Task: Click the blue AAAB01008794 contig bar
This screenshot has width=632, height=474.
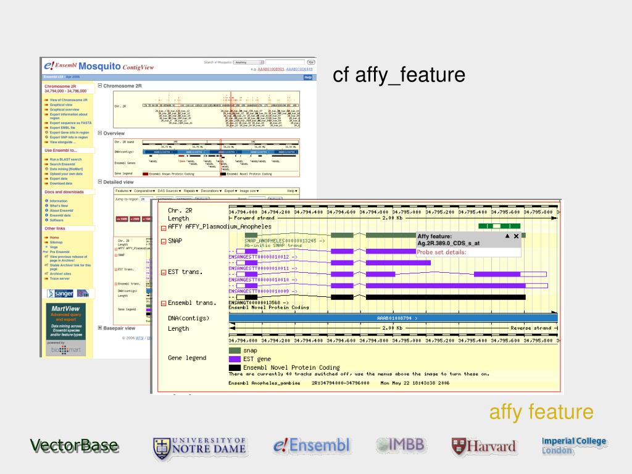Action: point(393,318)
